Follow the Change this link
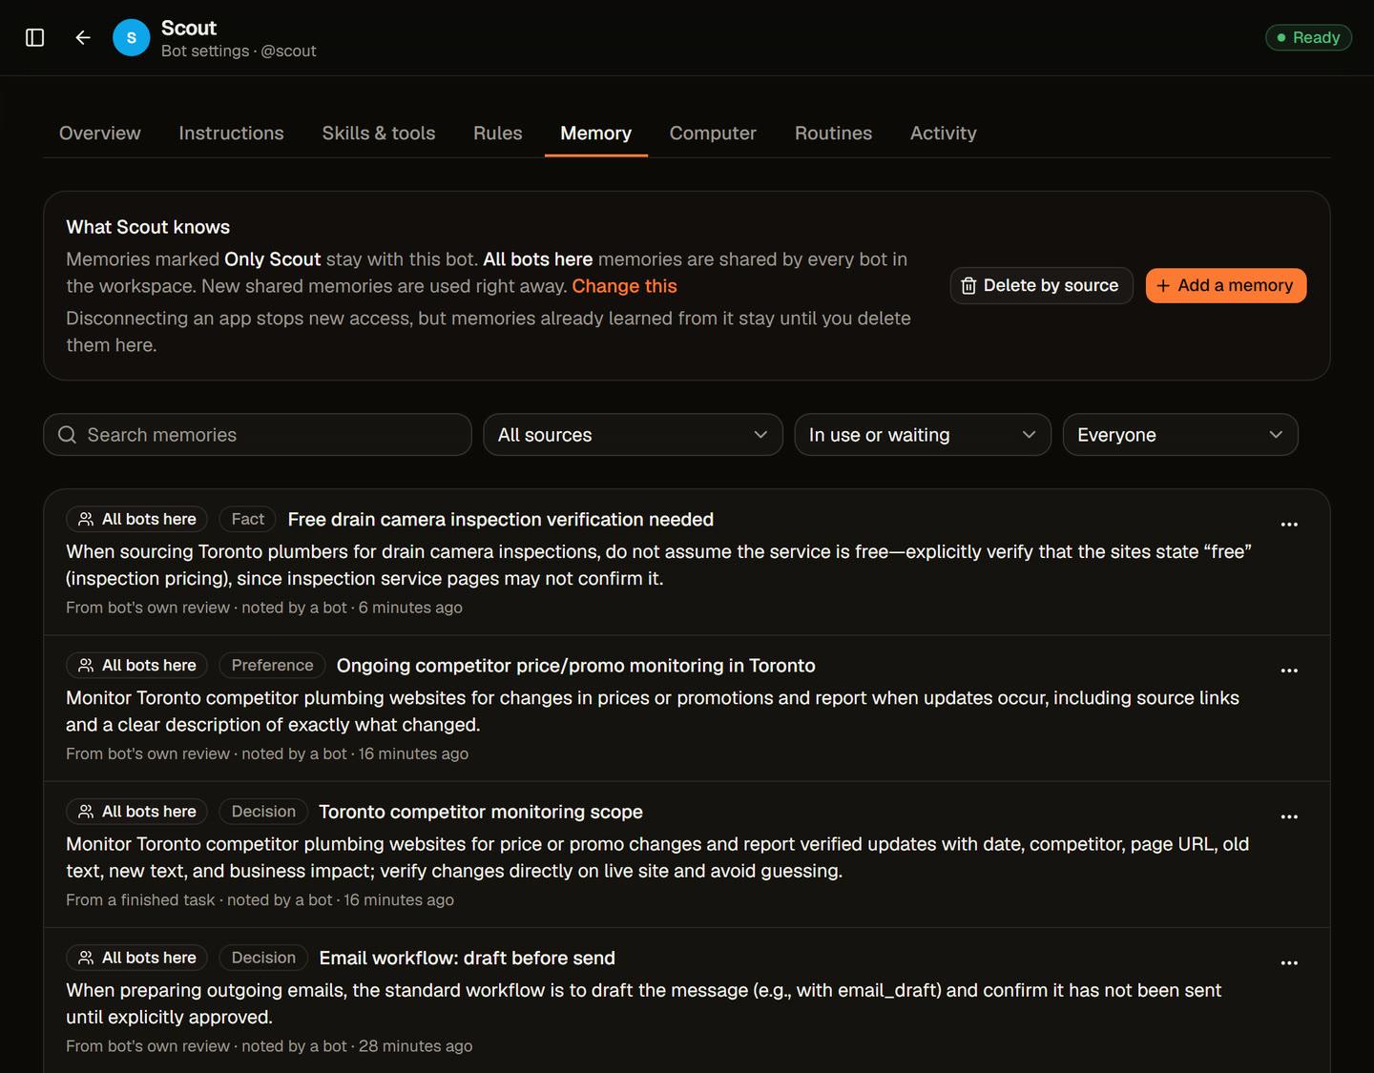The height and width of the screenshot is (1073, 1374). (x=624, y=286)
